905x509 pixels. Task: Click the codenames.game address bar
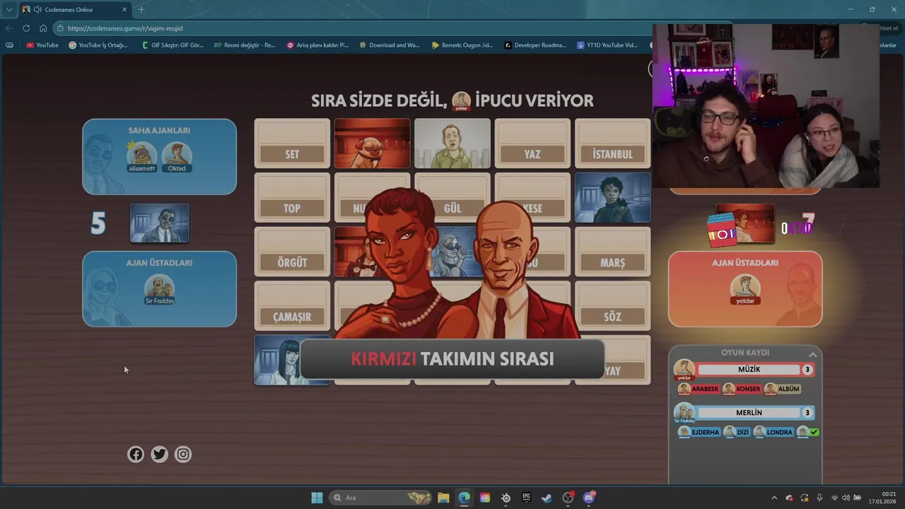(354, 28)
